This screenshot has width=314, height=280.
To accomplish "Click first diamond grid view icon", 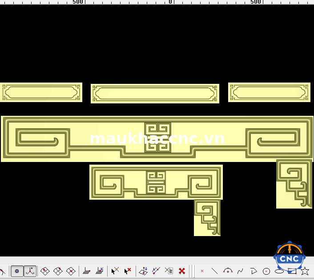I will (45, 271).
